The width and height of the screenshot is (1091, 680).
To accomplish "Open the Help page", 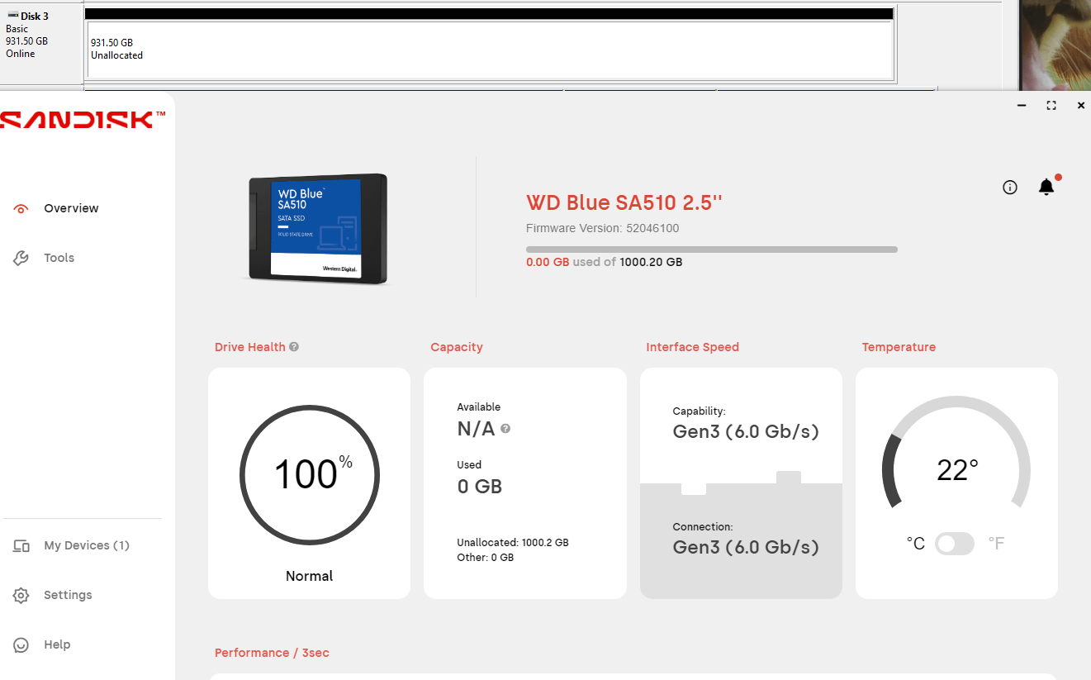I will 57,644.
